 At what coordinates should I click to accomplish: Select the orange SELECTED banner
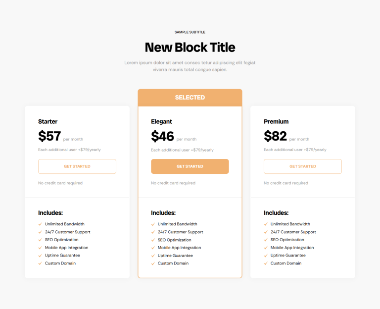[x=190, y=98]
